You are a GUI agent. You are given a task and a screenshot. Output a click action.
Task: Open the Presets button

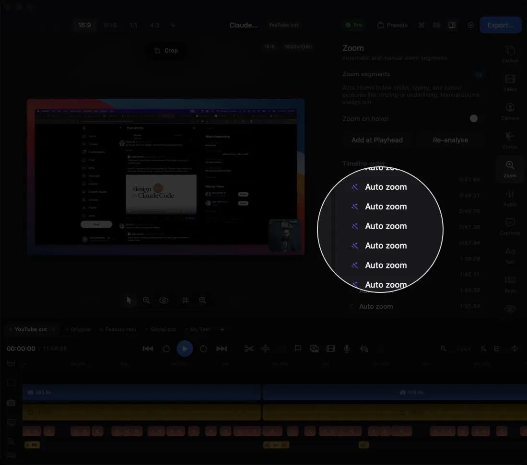tap(392, 25)
